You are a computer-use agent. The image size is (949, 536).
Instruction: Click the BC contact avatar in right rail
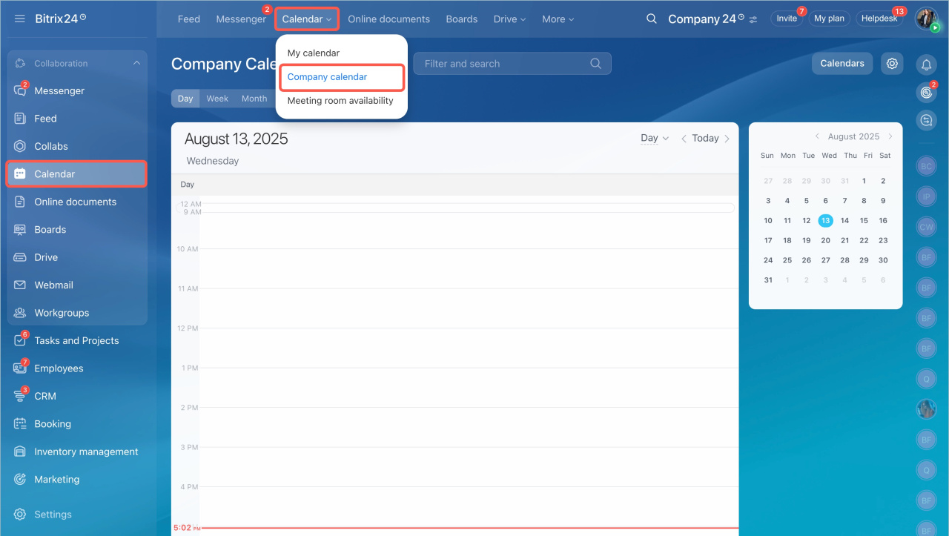(926, 167)
